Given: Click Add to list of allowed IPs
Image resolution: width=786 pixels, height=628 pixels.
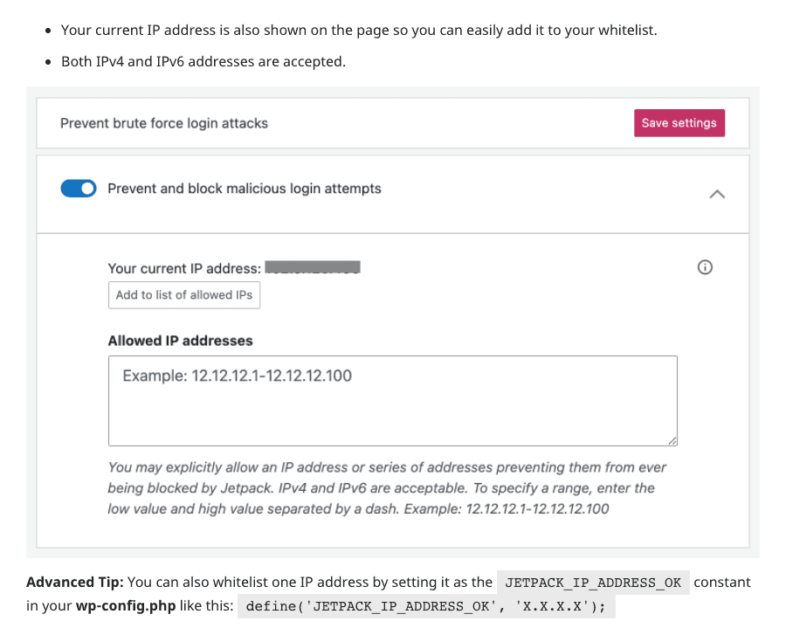Looking at the screenshot, I should point(184,295).
